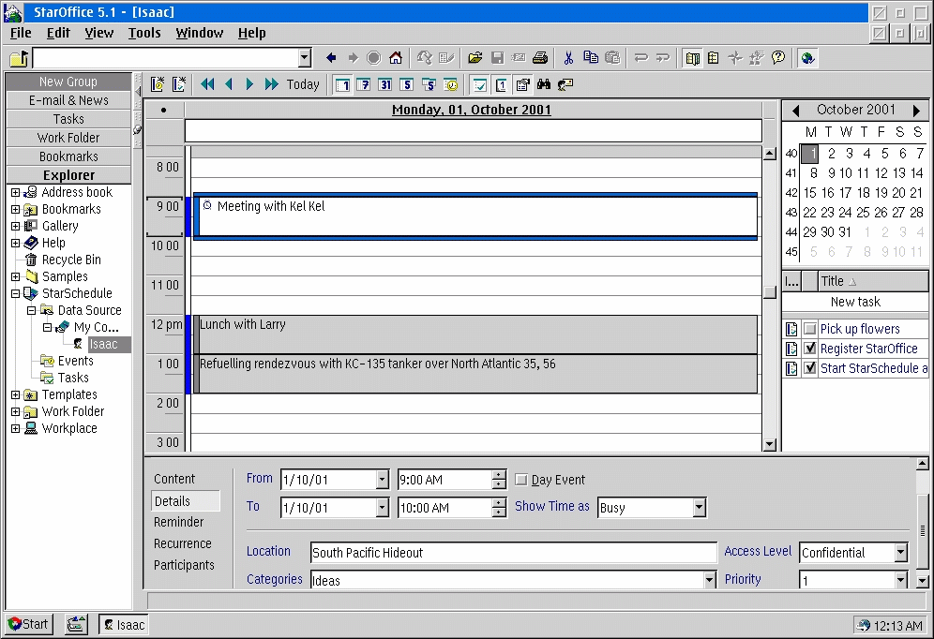Open the Work Folder group button
This screenshot has width=934, height=639.
[x=68, y=138]
